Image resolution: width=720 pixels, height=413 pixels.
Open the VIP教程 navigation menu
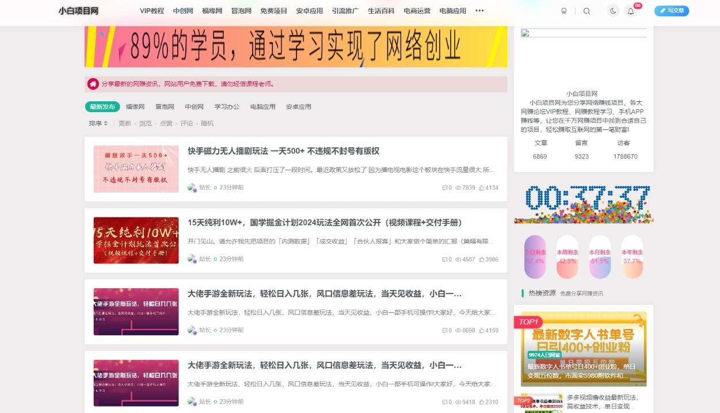pyautogui.click(x=152, y=11)
